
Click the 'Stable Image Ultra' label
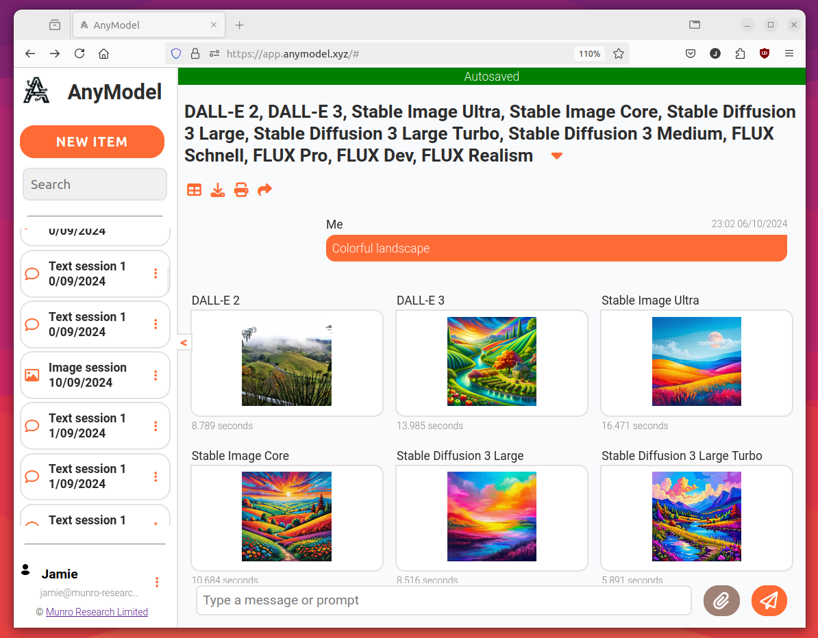click(x=650, y=301)
